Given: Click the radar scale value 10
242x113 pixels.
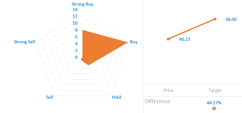Looking at the screenshot, I should coord(75,23).
